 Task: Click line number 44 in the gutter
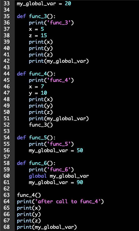click(7, 74)
